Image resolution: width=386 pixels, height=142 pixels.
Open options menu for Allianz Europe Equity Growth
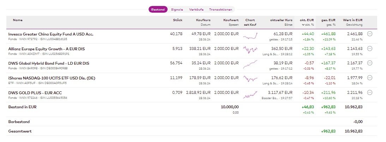click(x=370, y=49)
